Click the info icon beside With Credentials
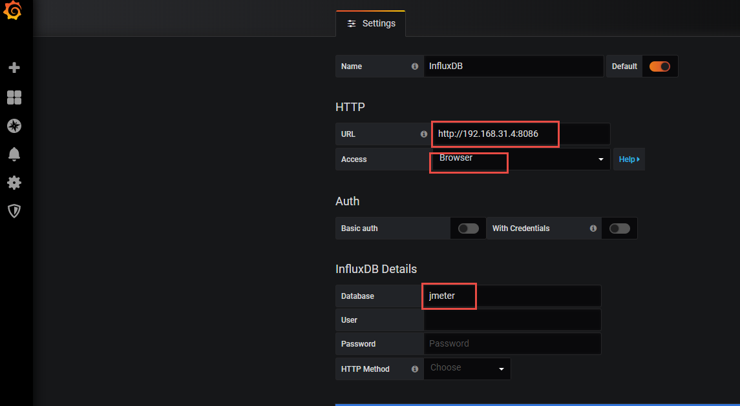This screenshot has width=740, height=406. click(593, 228)
